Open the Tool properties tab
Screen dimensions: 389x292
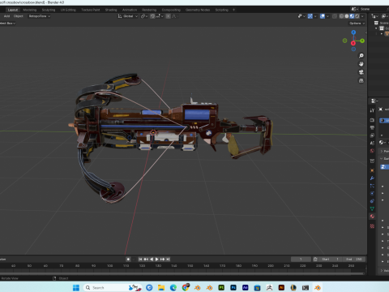coord(372,110)
